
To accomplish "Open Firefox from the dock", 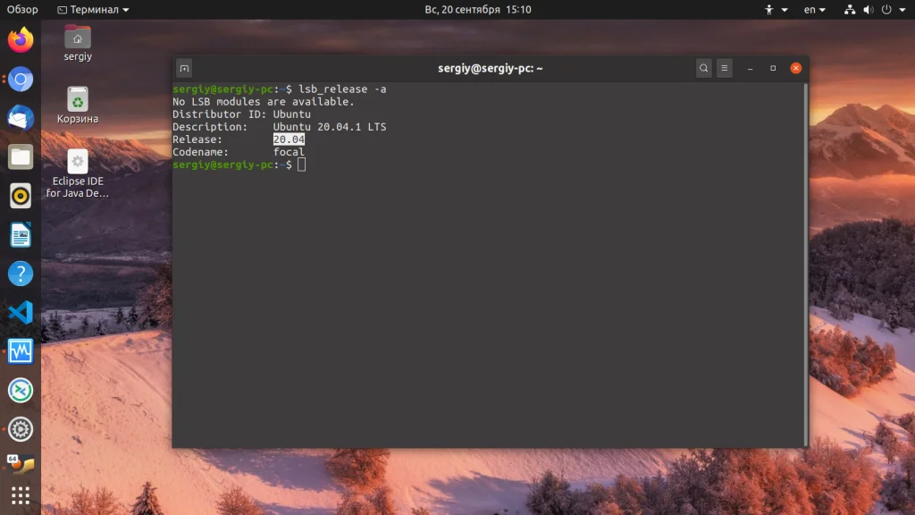I will coord(21,40).
